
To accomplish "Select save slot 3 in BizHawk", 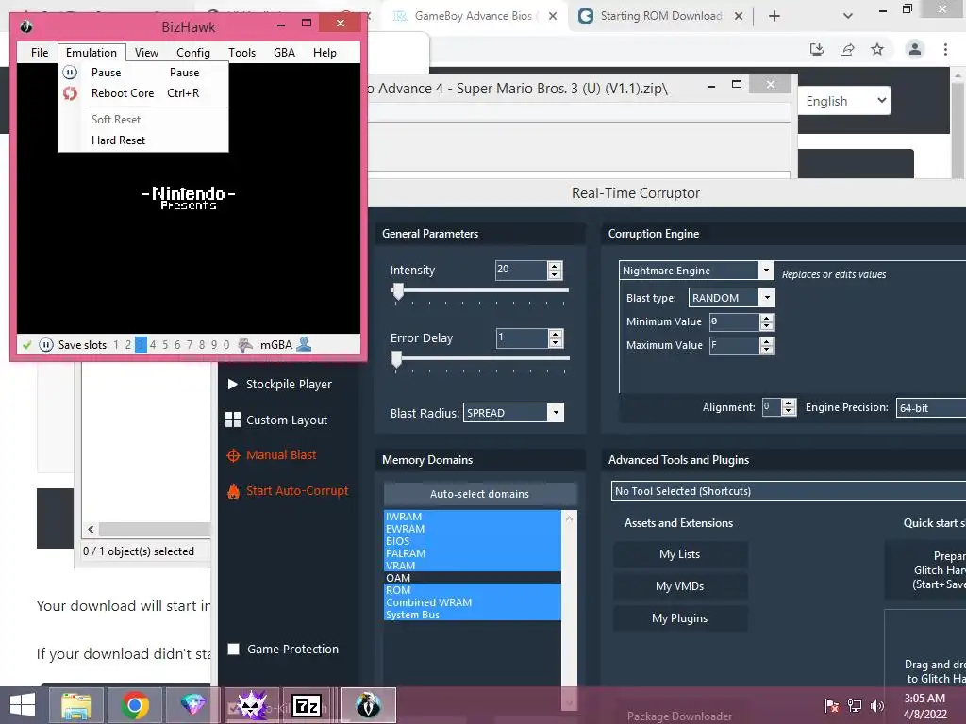I will click(x=141, y=345).
